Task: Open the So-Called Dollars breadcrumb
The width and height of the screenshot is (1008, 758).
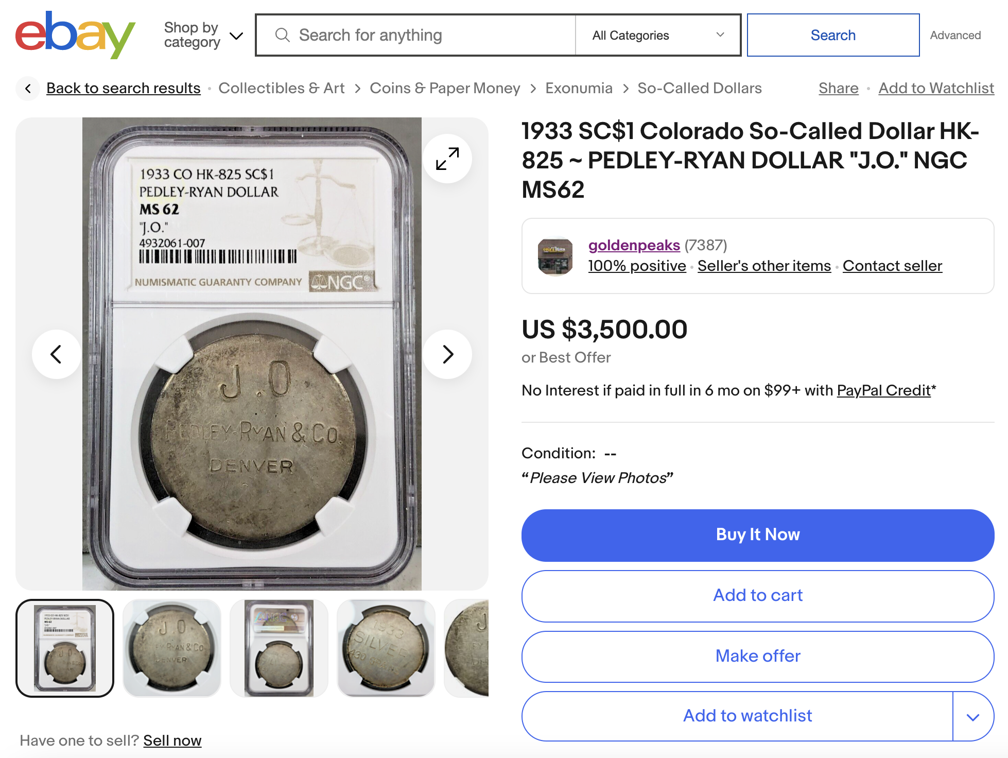Action: (699, 88)
